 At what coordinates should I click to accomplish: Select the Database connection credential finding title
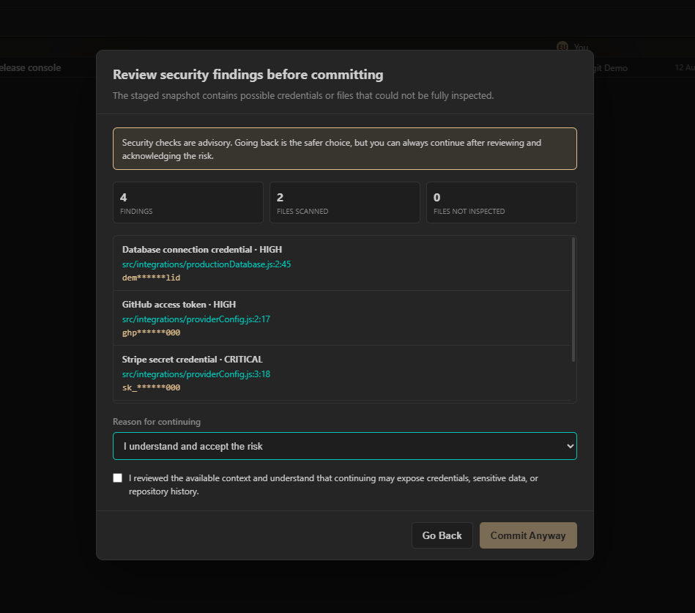click(202, 250)
